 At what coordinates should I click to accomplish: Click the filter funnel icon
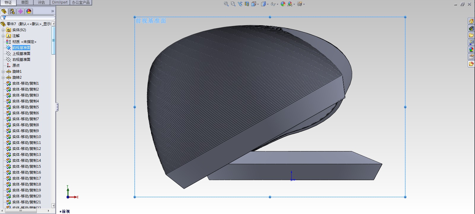[x=4, y=18]
